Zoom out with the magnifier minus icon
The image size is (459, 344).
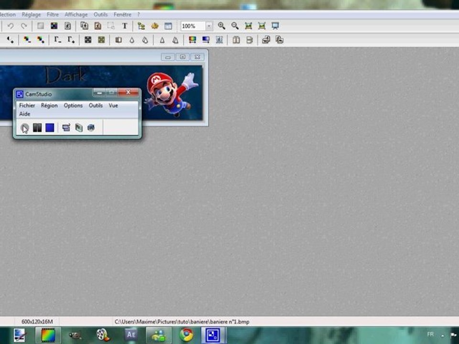pos(235,26)
